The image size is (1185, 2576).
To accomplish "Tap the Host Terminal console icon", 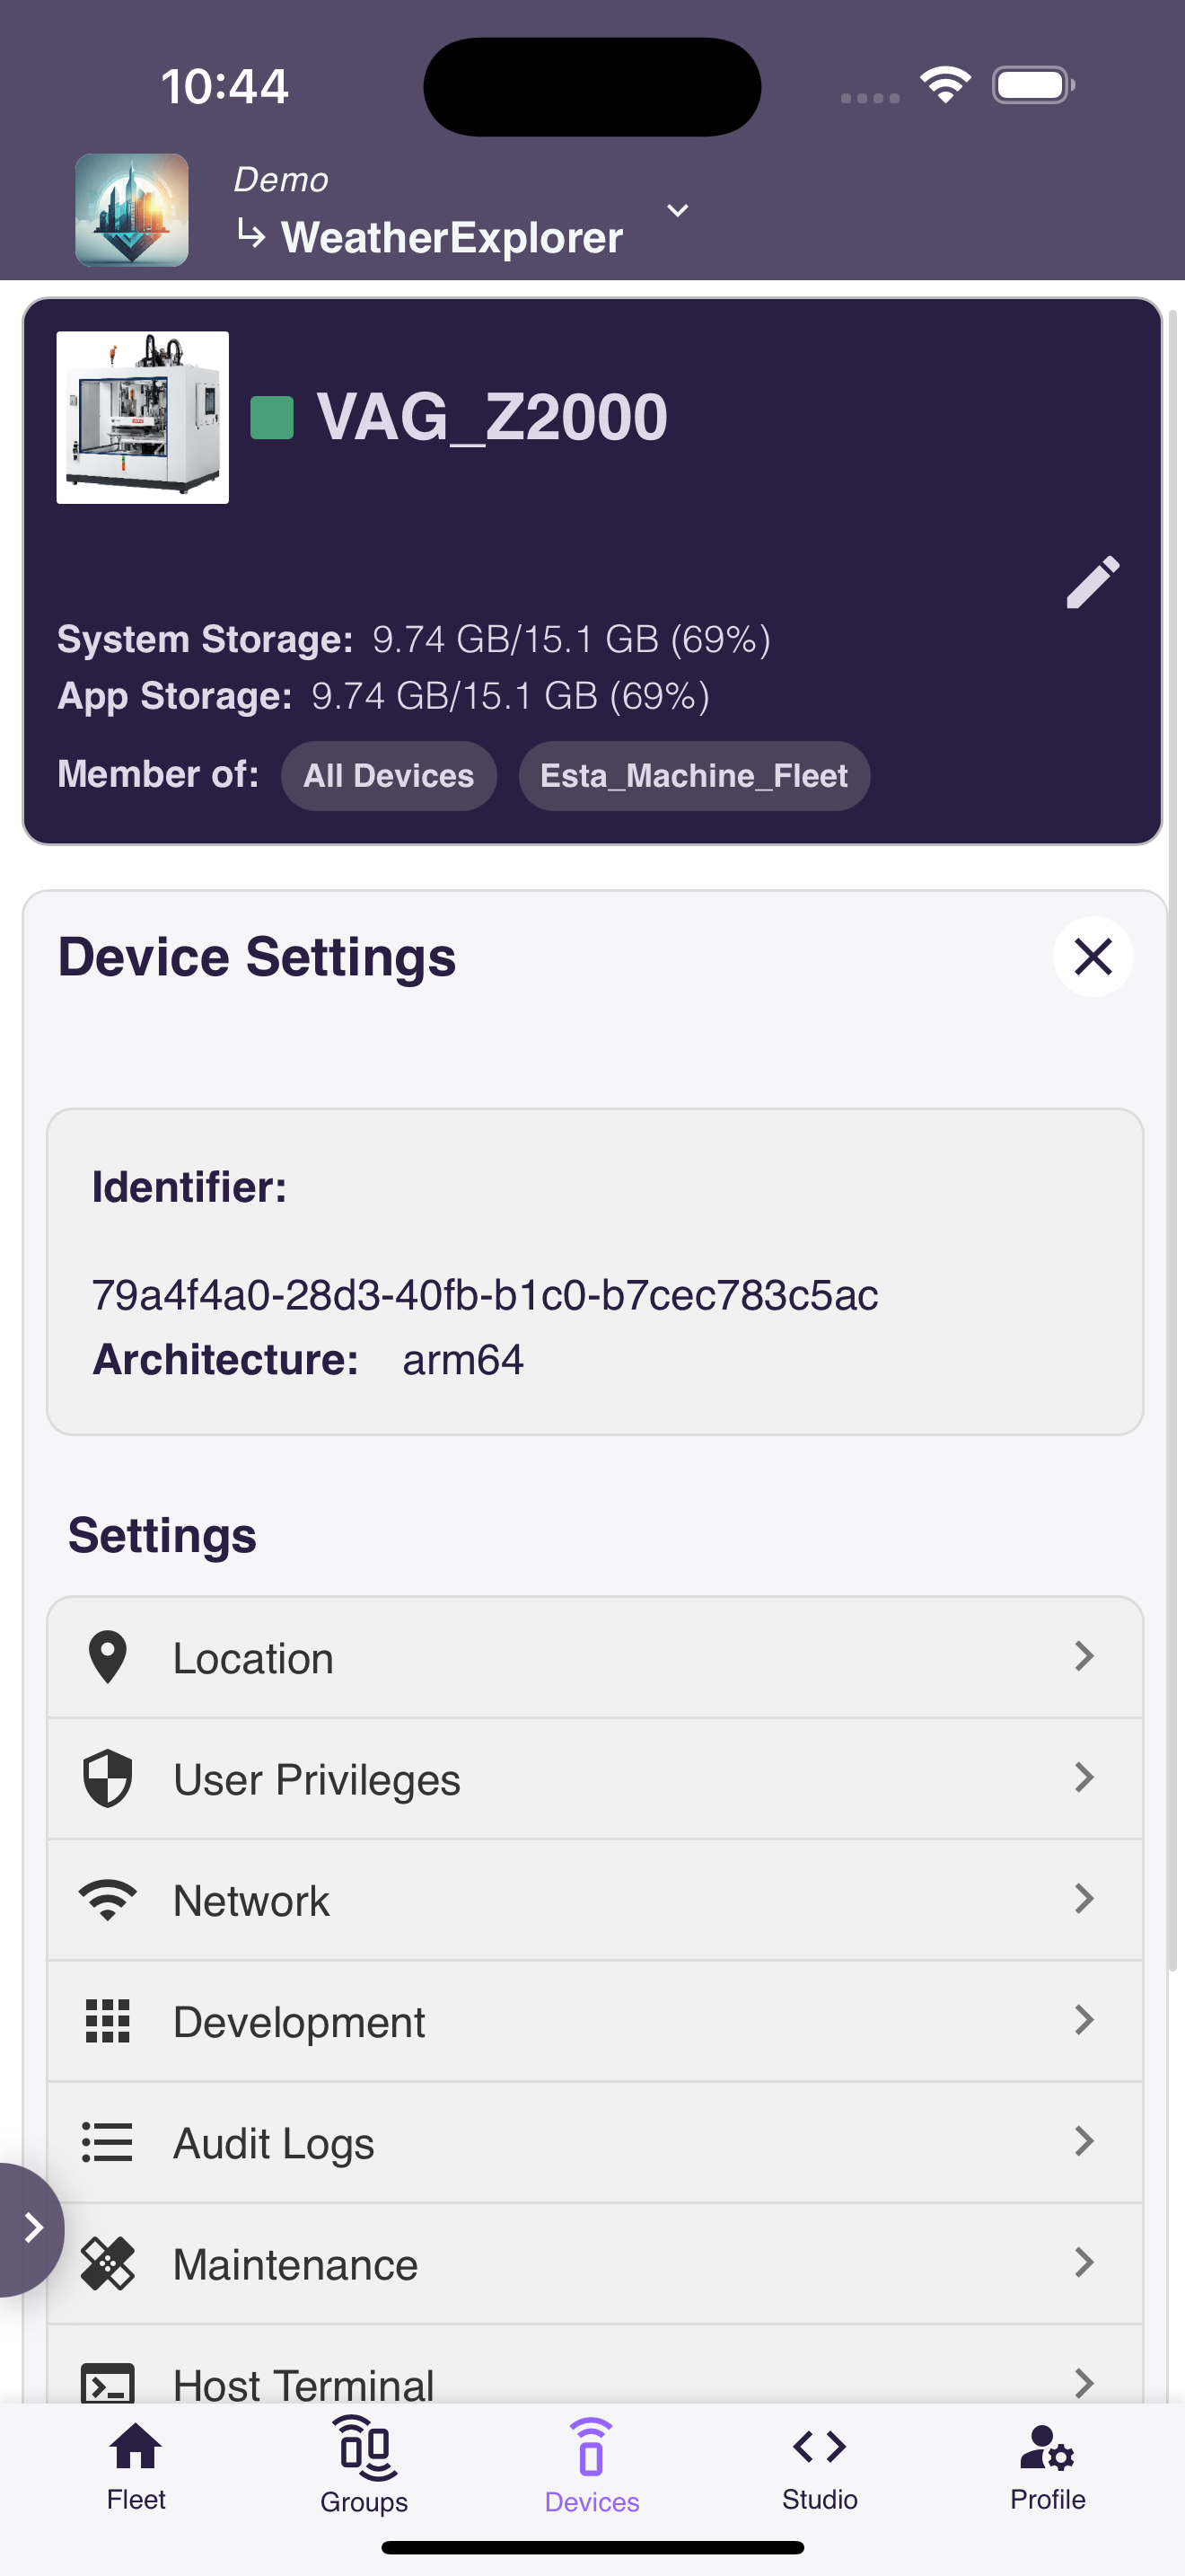I will [x=108, y=2383].
